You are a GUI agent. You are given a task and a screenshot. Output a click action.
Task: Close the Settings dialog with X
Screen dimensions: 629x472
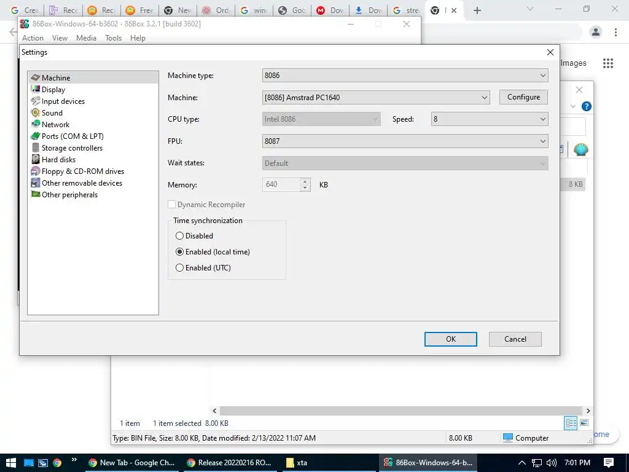coord(550,52)
